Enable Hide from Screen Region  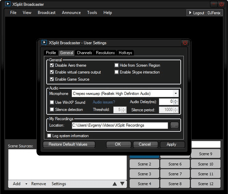[116, 65]
